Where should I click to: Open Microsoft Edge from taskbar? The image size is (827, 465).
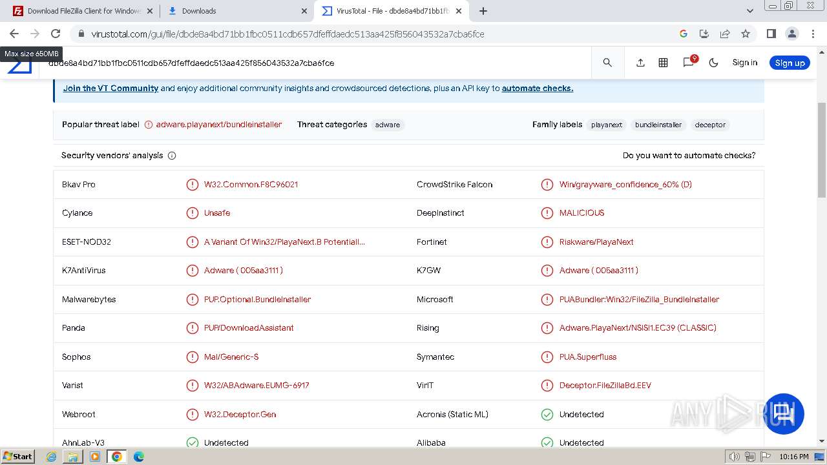click(138, 457)
